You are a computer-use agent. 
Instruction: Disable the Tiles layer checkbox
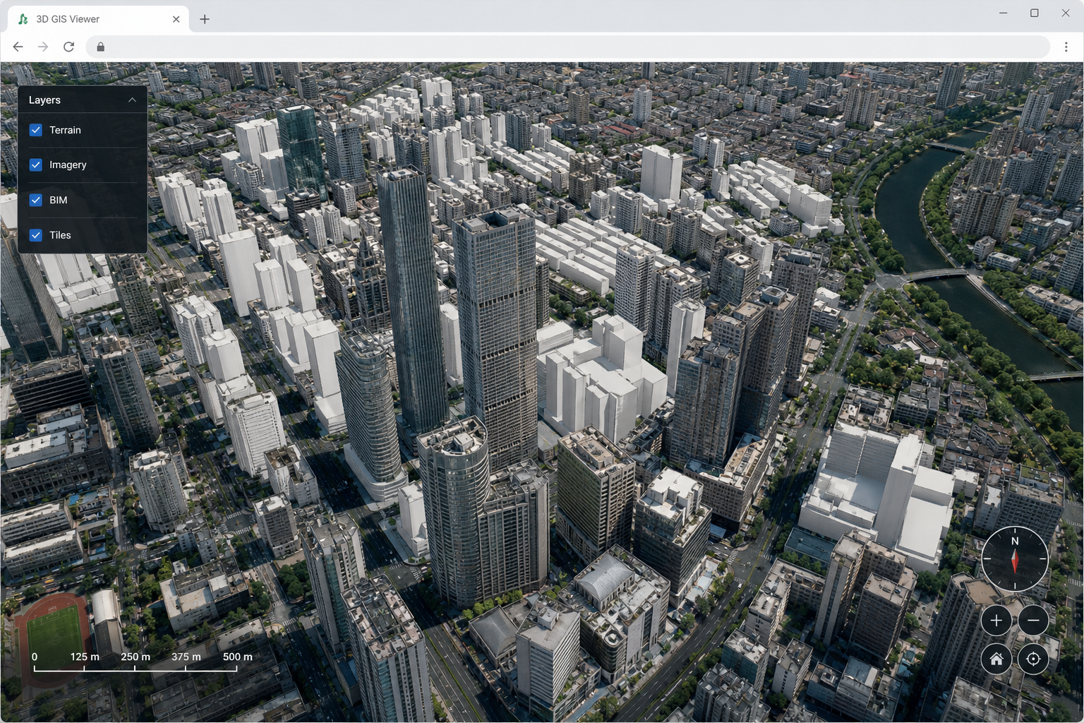pos(36,235)
